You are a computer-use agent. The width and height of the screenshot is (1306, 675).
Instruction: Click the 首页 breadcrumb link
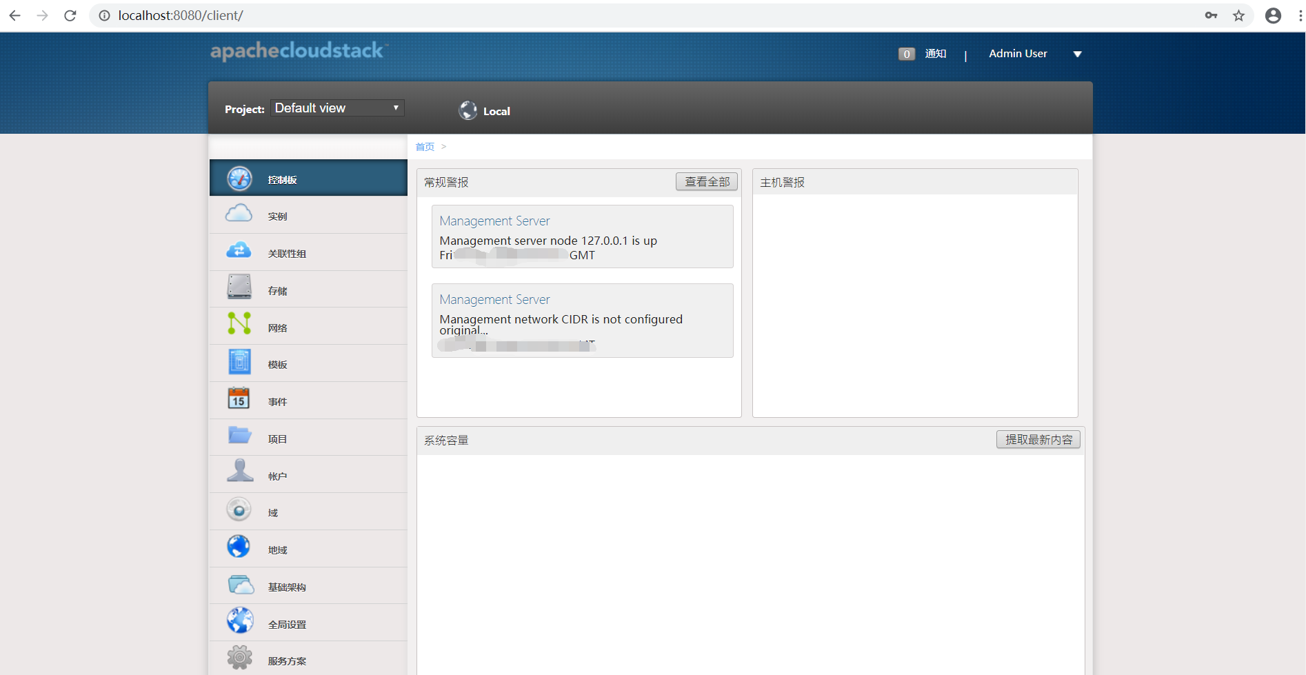click(x=425, y=147)
